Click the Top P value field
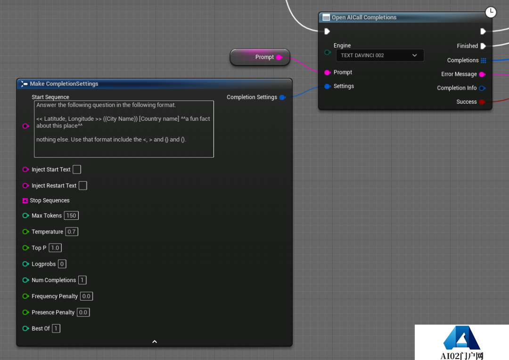The height and width of the screenshot is (360, 509). 55,248
